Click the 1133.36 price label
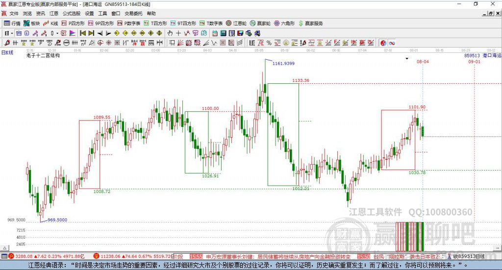 click(301, 80)
